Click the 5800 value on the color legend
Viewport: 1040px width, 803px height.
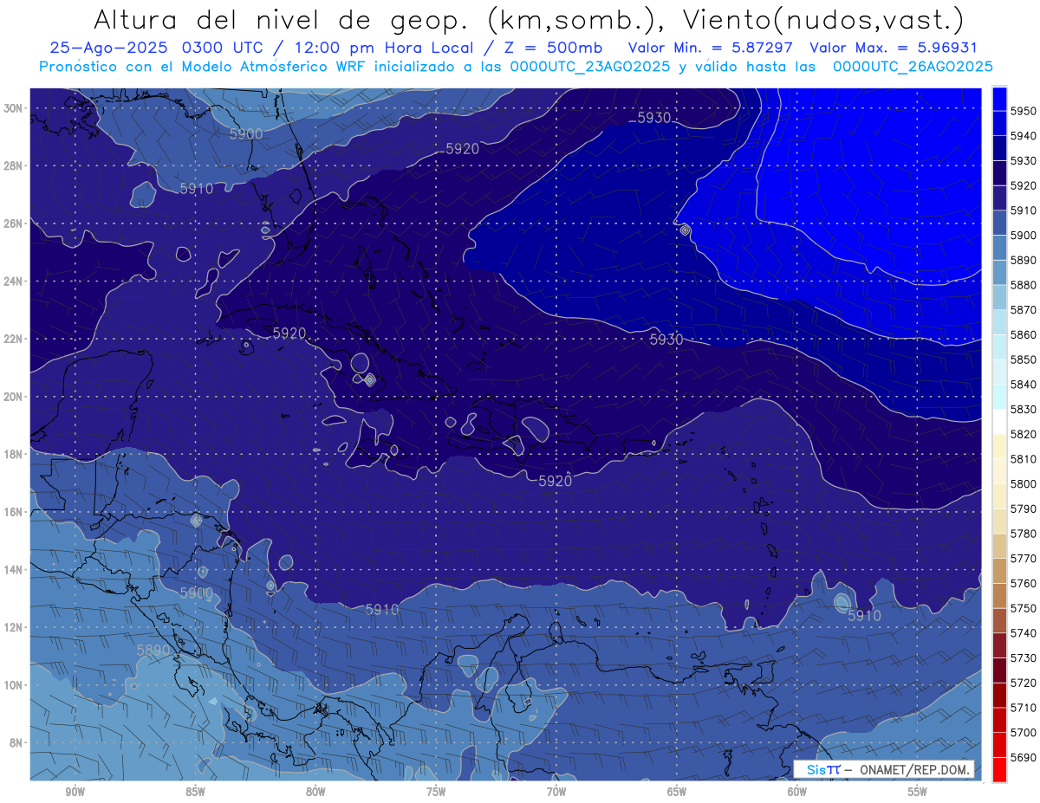click(1024, 483)
